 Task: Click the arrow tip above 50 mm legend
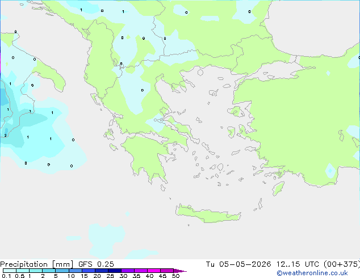coord(180,271)
